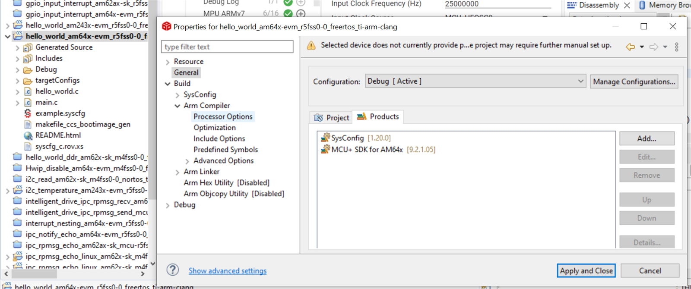691x289 pixels.
Task: Collapse the Build tree node
Action: click(x=168, y=84)
